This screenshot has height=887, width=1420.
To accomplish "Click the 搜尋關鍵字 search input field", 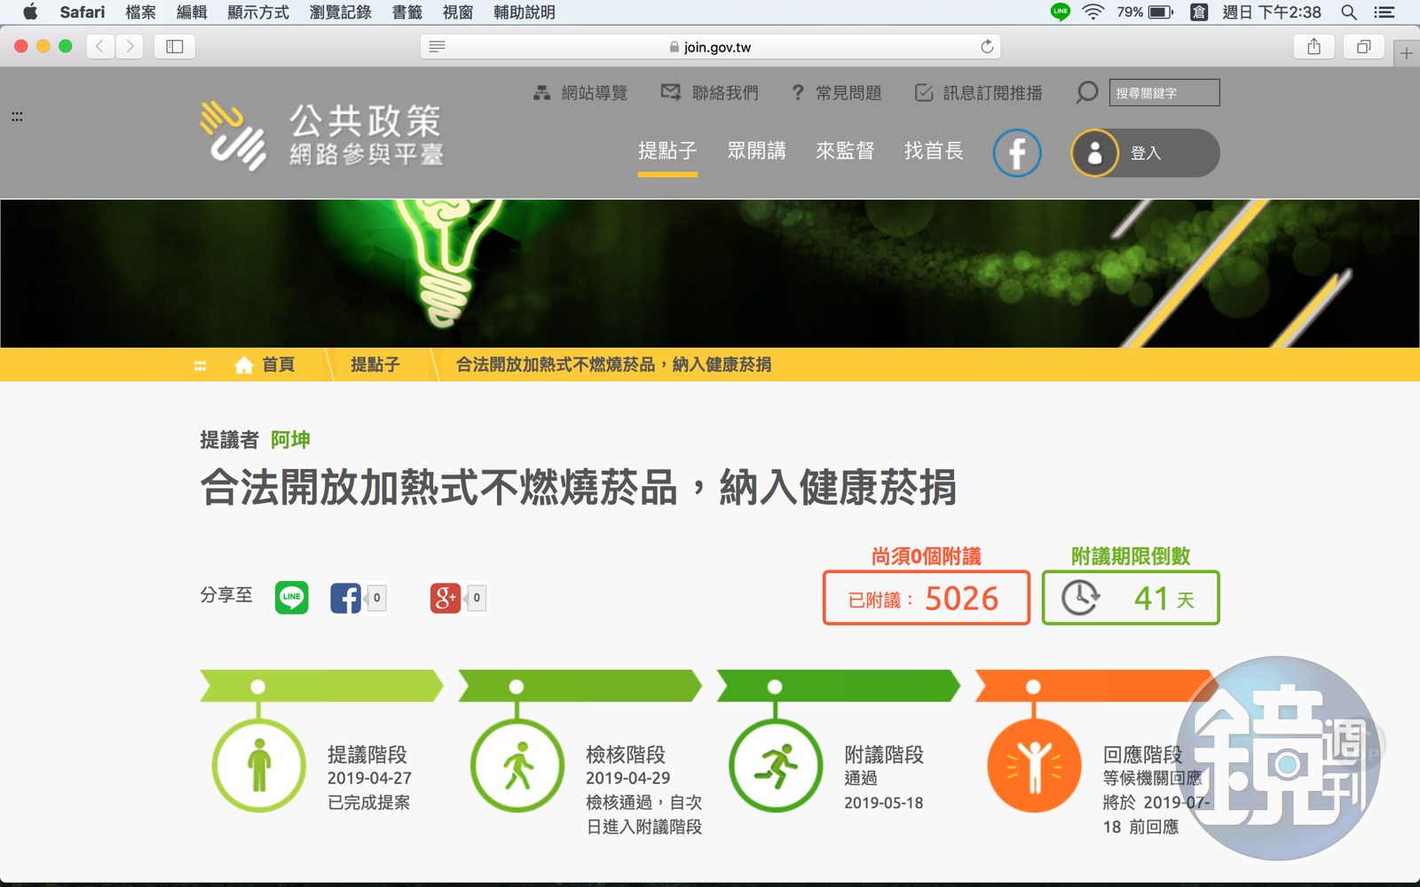I will pyautogui.click(x=1164, y=93).
